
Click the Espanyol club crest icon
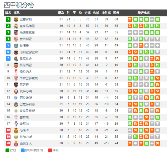coord(16,143)
